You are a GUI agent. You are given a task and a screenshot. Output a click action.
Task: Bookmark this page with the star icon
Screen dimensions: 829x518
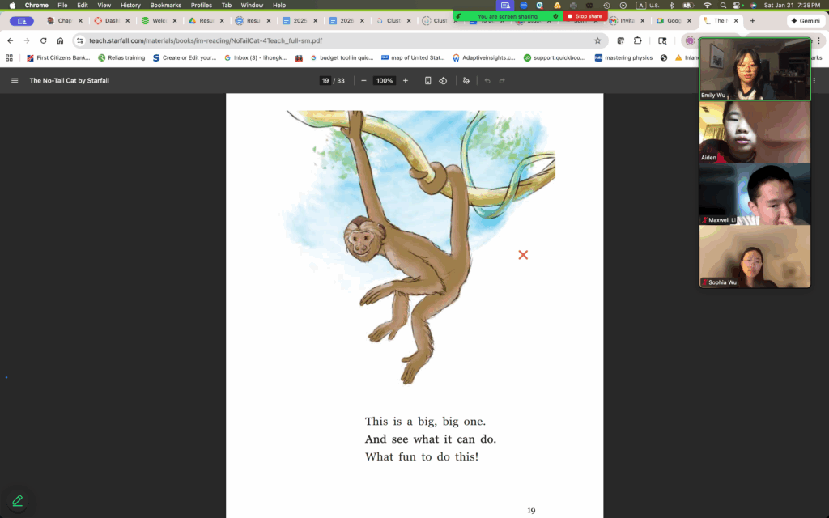tap(597, 40)
